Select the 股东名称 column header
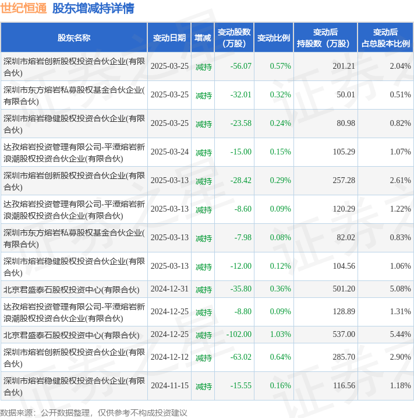This screenshot has height=418, width=414. point(74,38)
